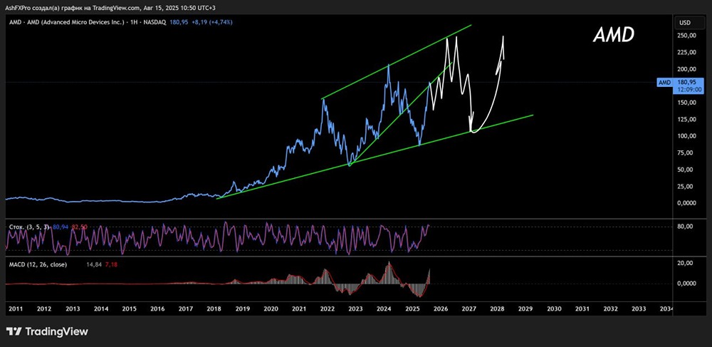Viewport: 712px width, 347px height.
Task: Click 2017 on the time axis
Action: pyautogui.click(x=186, y=309)
